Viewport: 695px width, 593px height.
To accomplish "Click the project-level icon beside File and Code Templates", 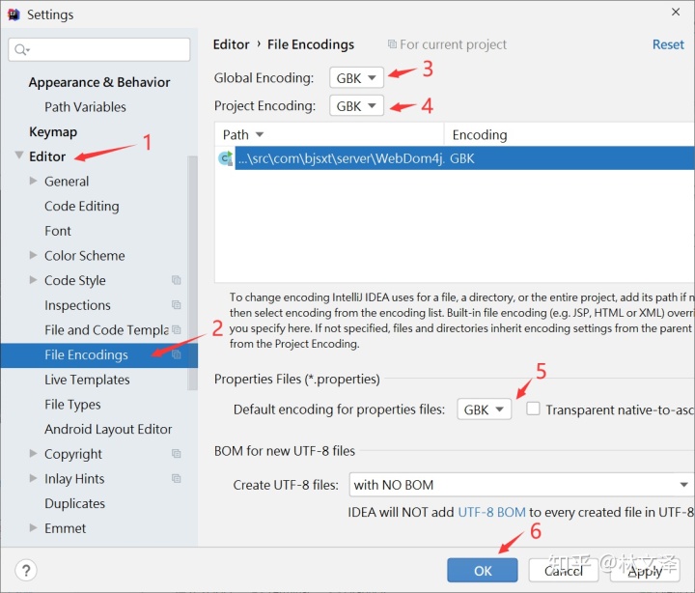I will point(177,329).
